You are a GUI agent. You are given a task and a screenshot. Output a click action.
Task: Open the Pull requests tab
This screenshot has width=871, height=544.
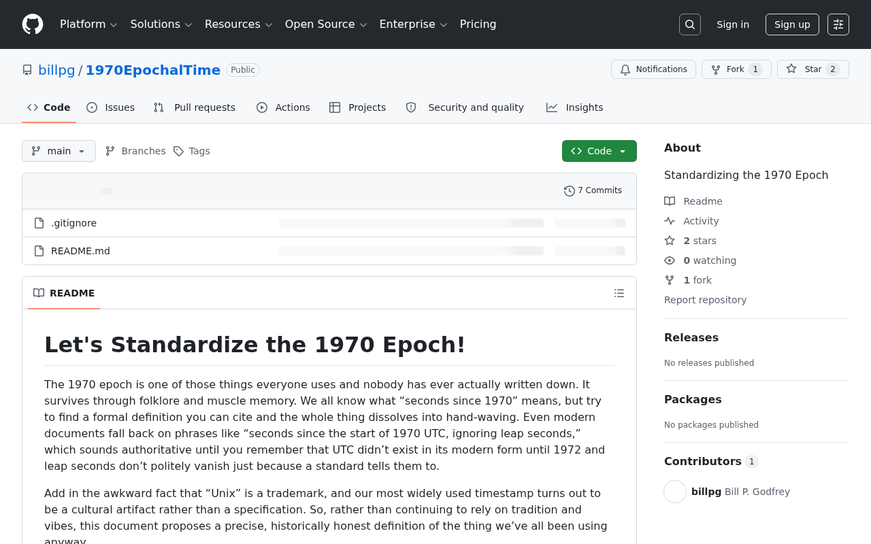click(195, 107)
